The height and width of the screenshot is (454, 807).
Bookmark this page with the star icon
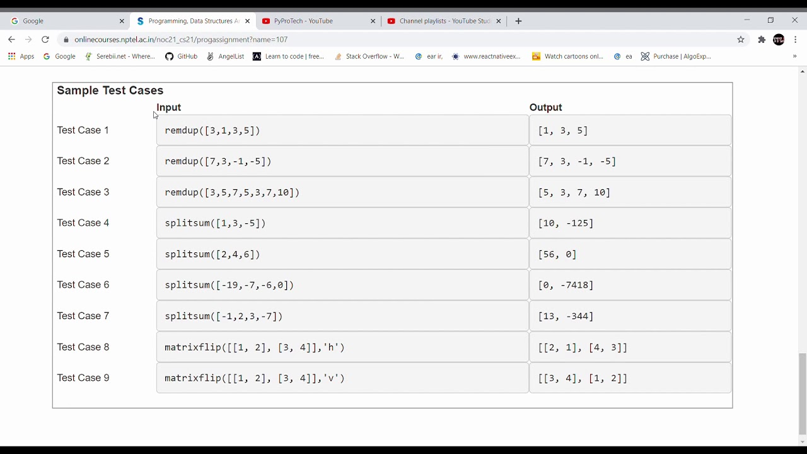[741, 39]
